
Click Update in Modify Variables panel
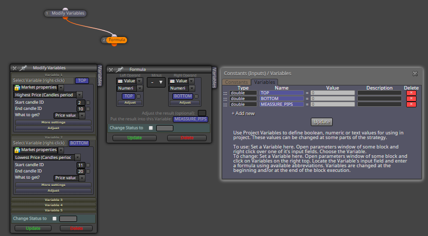[33, 228]
